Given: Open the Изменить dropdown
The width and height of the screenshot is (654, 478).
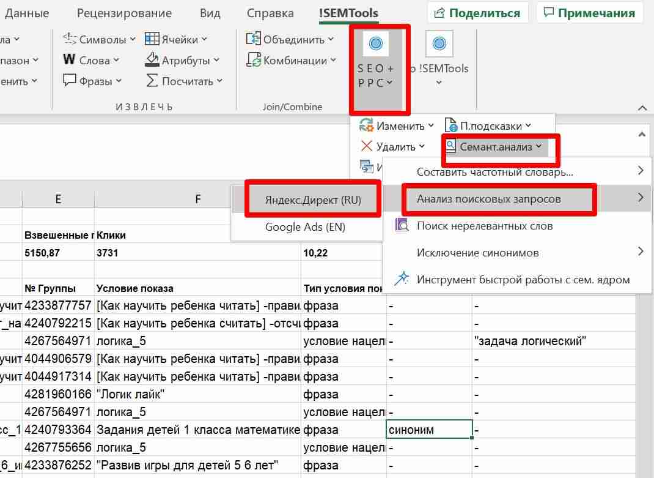Looking at the screenshot, I should coord(397,126).
